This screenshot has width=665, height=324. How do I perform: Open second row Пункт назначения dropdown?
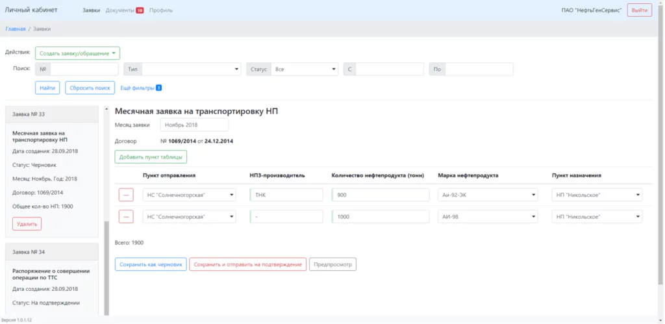tap(597, 216)
